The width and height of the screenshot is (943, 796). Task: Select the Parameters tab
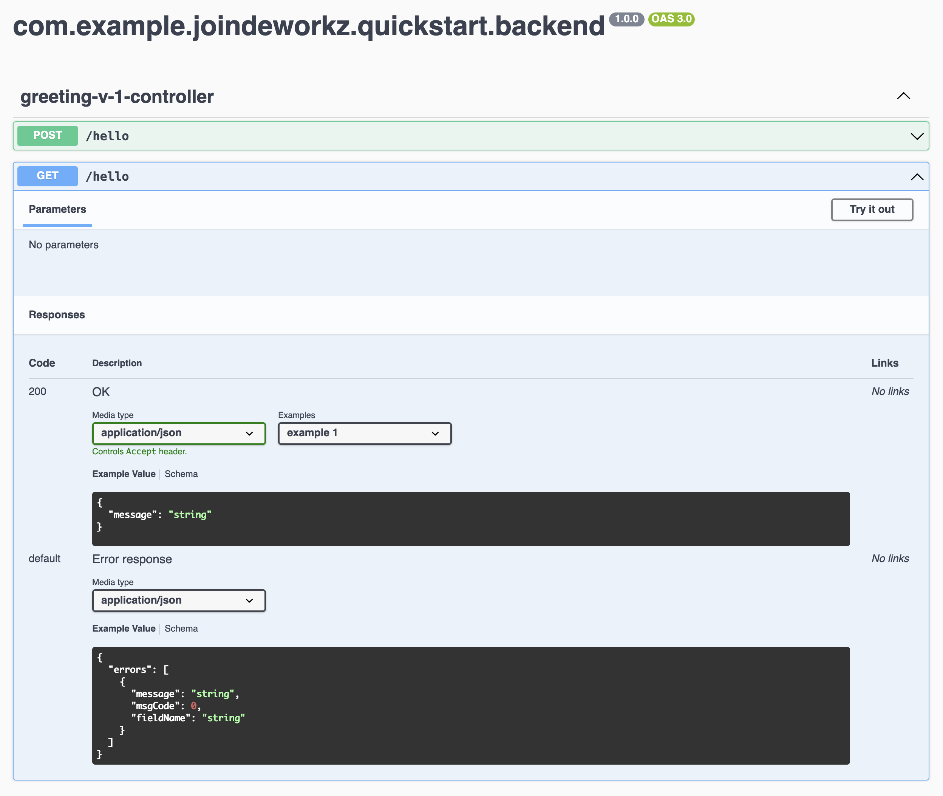coord(57,209)
